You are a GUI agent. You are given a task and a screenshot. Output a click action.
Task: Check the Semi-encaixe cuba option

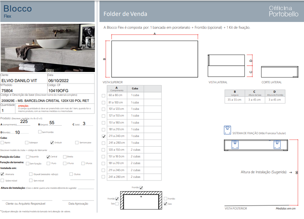click(x=77, y=143)
